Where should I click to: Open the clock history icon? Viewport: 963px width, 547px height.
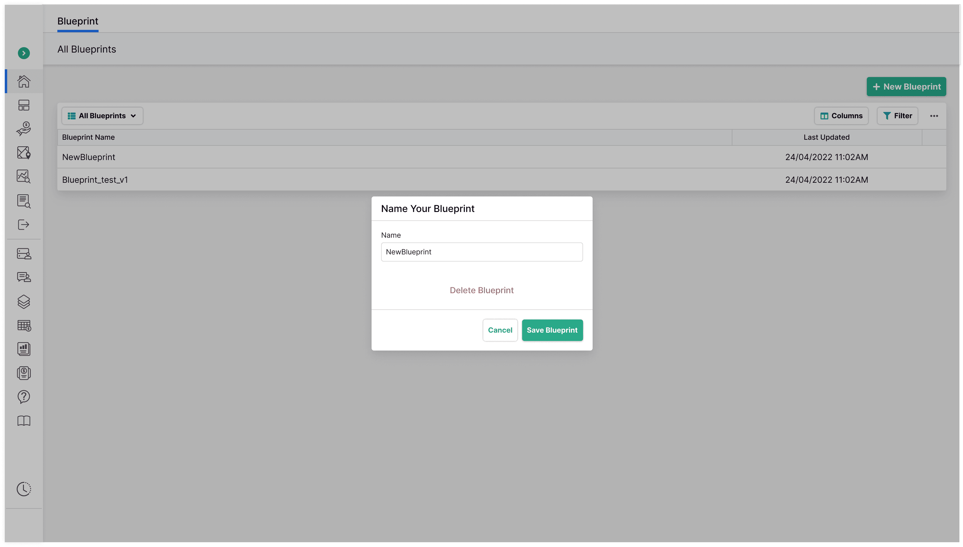24,489
